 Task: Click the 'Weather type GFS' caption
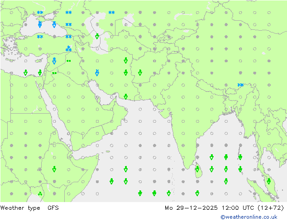click(29, 208)
